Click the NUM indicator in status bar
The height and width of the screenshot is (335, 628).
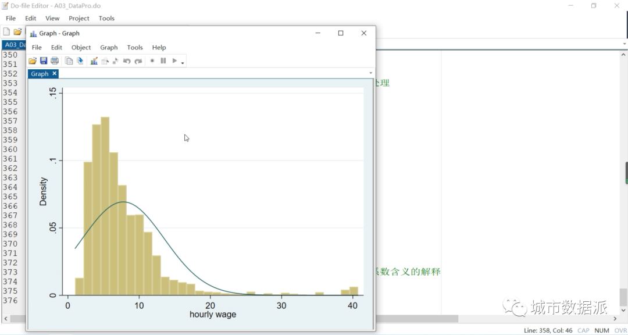(602, 330)
